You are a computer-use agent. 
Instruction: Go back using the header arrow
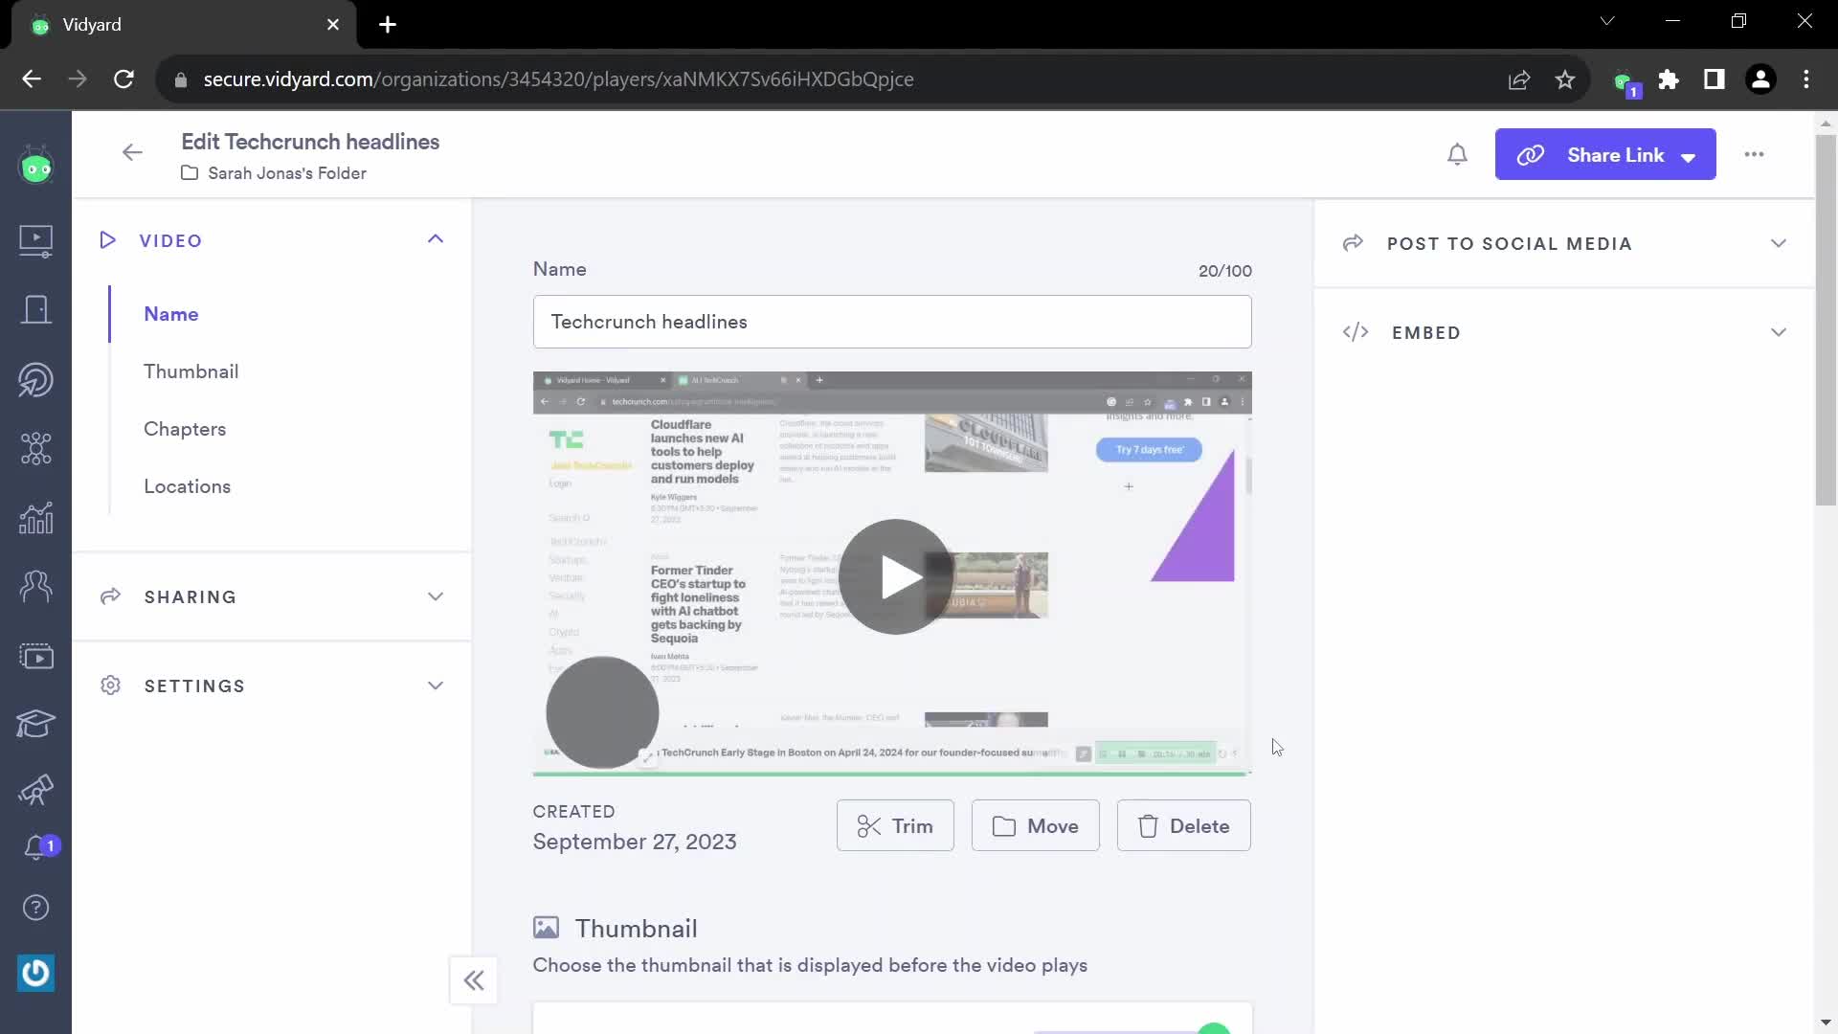point(132,152)
